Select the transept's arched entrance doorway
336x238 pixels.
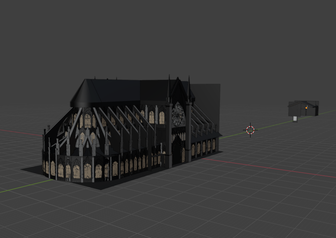pos(177,150)
